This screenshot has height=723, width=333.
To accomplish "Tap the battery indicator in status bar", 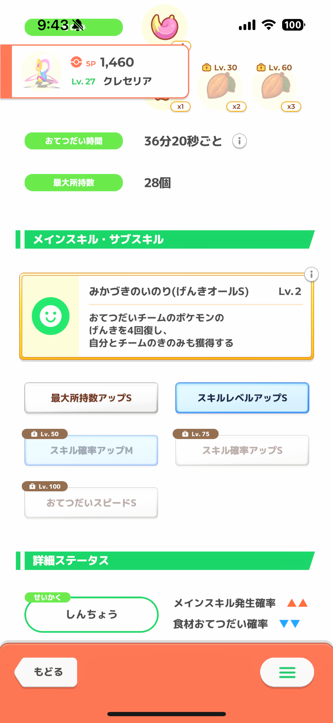I will pyautogui.click(x=293, y=25).
